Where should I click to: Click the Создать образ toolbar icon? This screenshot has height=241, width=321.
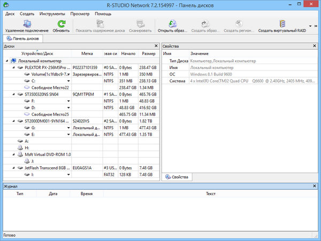click(x=204, y=24)
